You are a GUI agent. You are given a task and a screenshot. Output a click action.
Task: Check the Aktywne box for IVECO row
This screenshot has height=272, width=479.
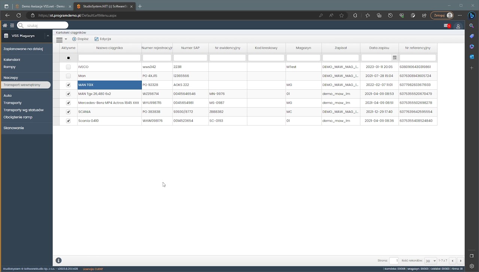(x=68, y=67)
